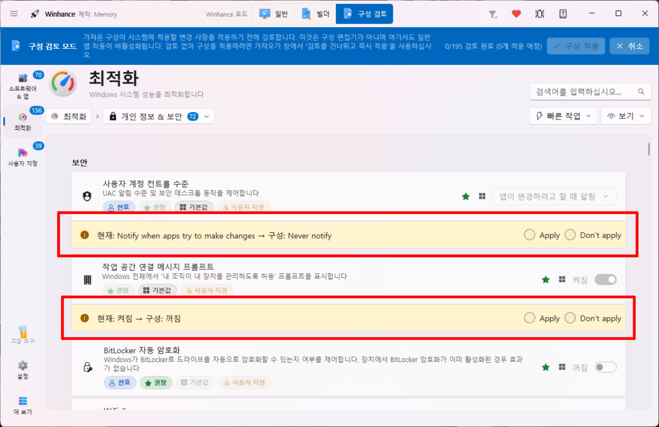The image size is (659, 427).
Task: Click 0/195 검토 완료 status text
Action: pyautogui.click(x=494, y=46)
